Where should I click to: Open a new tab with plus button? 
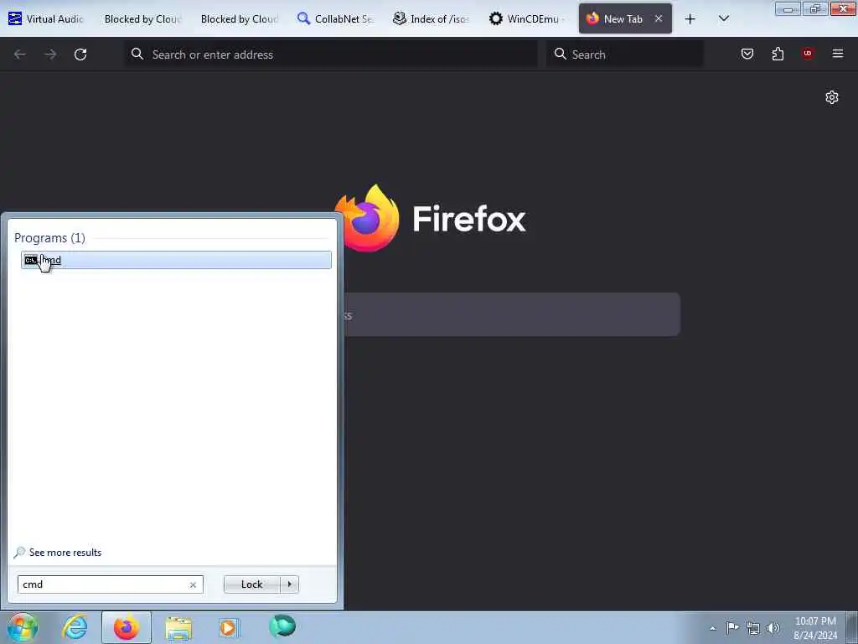pyautogui.click(x=690, y=19)
